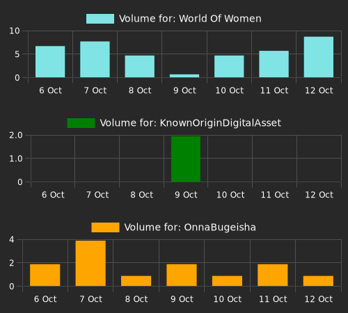Viewport: 348px width, 313px height.
Task: Click '12 Oct' label under World Of Women chart
Action: coord(319,90)
